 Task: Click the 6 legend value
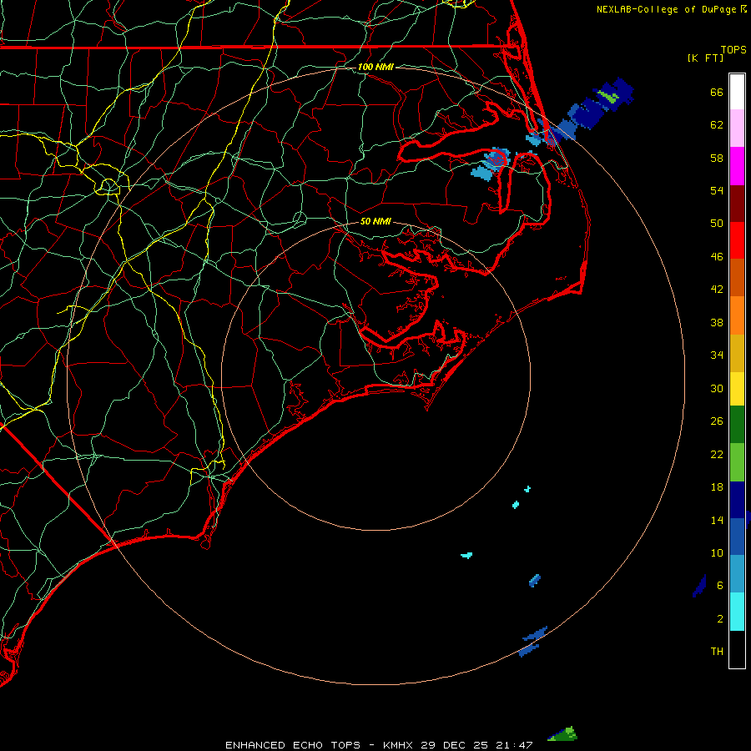(720, 585)
